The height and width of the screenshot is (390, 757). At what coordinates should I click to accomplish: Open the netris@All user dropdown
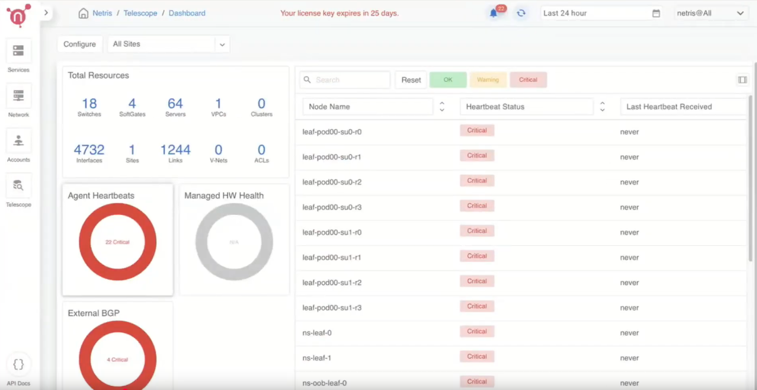coord(710,13)
